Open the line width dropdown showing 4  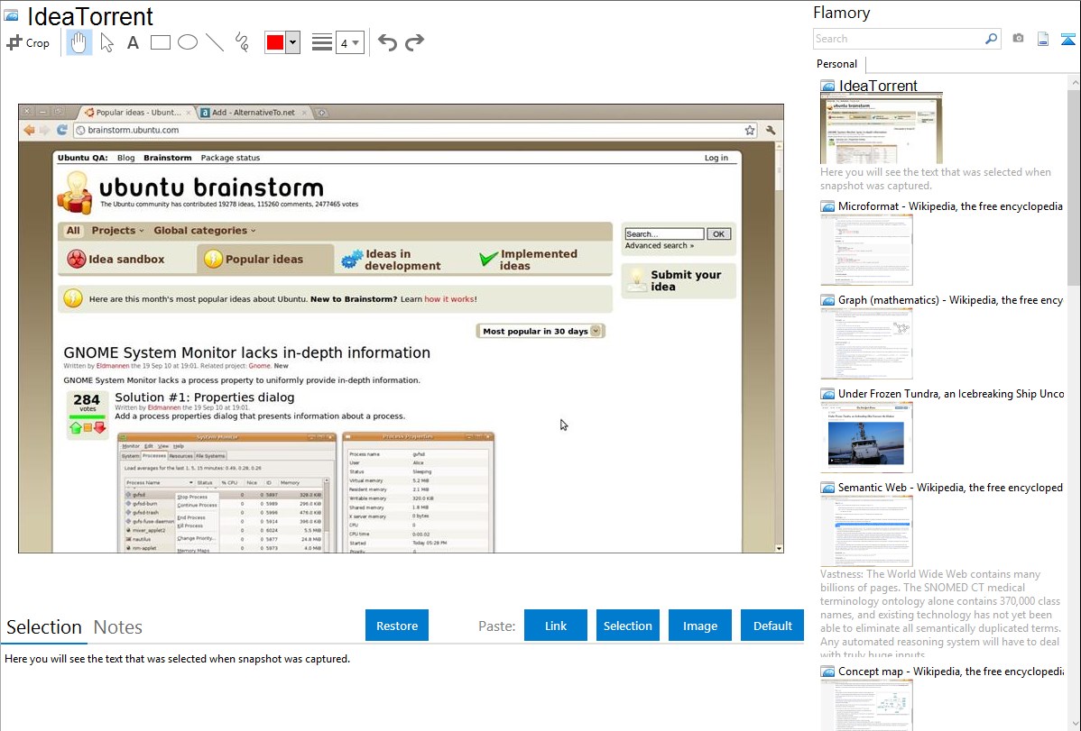(349, 42)
